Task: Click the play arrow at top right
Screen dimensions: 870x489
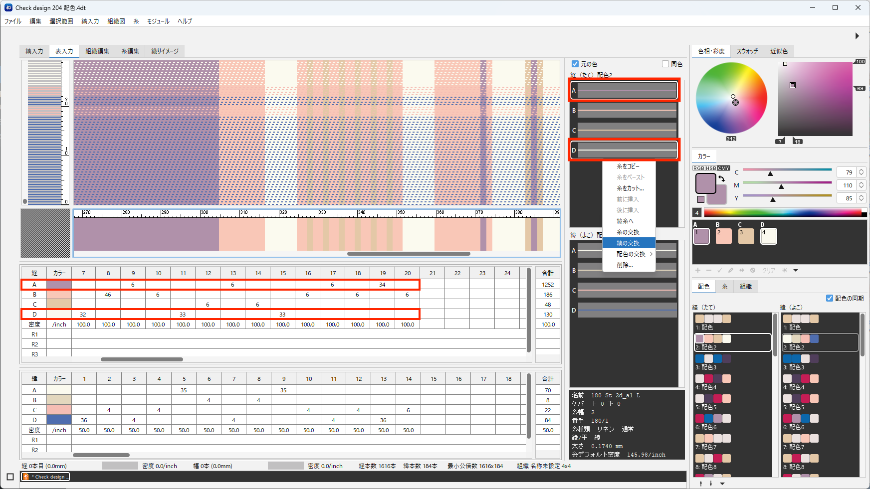Action: [x=857, y=36]
